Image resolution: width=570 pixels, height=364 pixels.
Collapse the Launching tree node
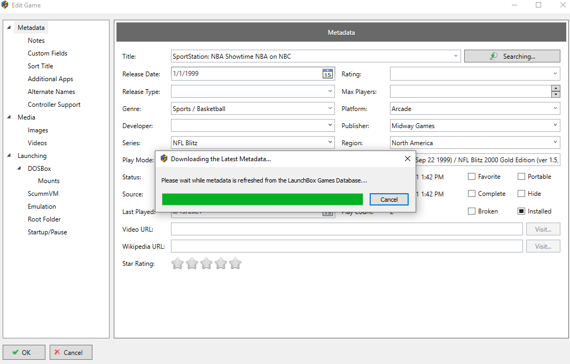tap(9, 155)
